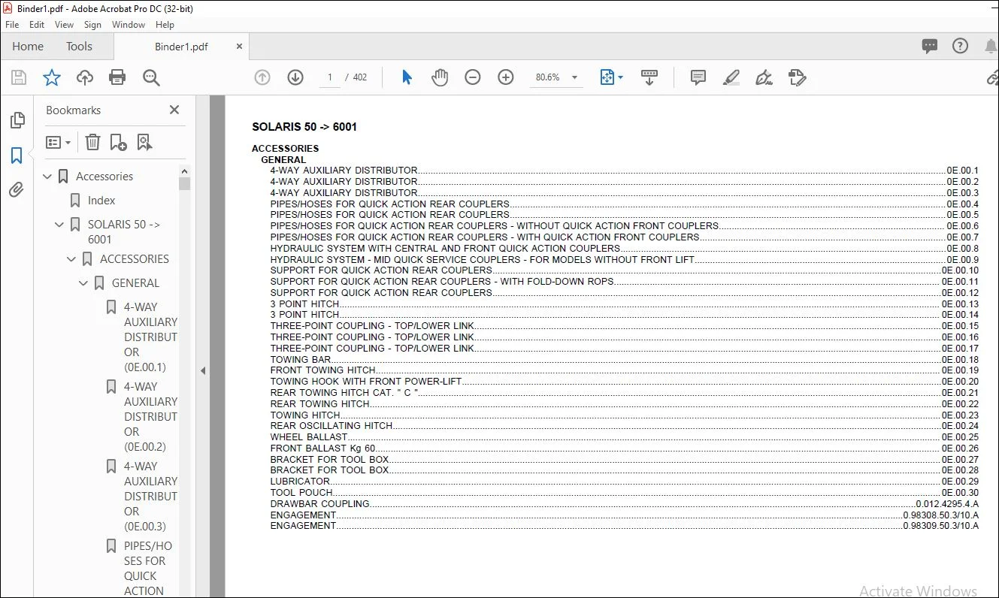
Task: Activate the Hand pan tool
Action: (x=440, y=77)
